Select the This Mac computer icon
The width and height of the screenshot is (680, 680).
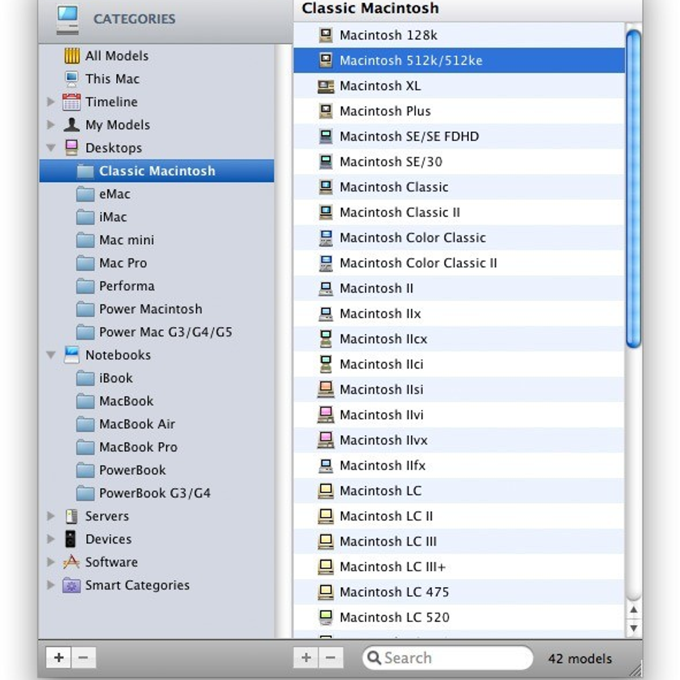71,79
